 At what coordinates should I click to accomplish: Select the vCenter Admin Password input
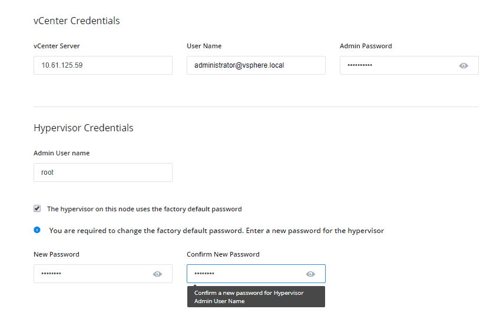[409, 65]
